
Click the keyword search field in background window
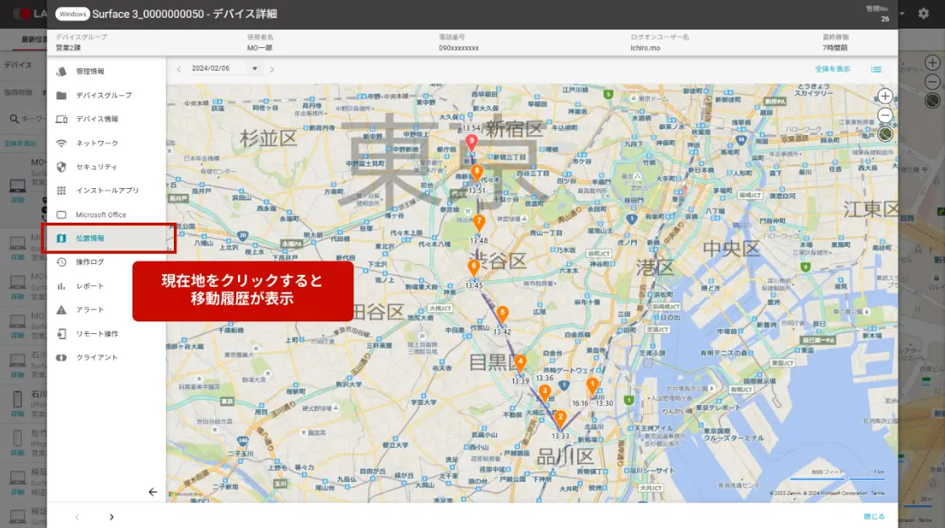coord(28,119)
